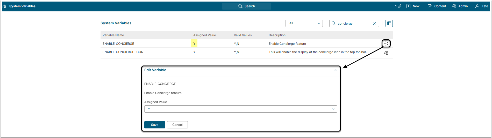Save the variable change
Image resolution: width=492 pixels, height=138 pixels.
click(x=154, y=125)
